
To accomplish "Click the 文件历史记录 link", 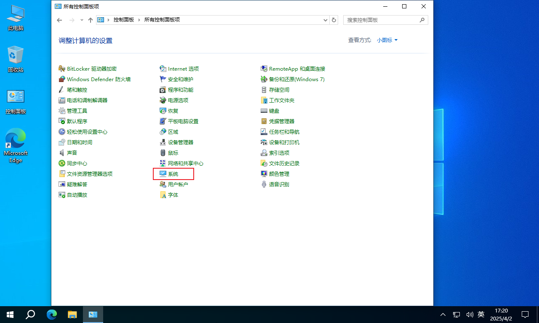I will 284,163.
